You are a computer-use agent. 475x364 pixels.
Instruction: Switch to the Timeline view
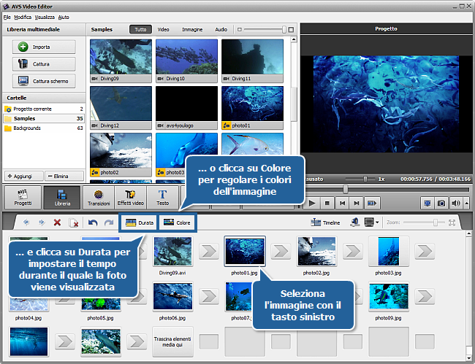click(325, 222)
